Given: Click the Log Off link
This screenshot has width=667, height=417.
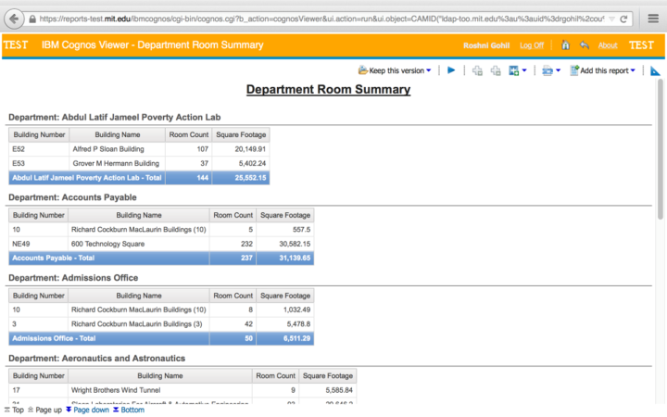Looking at the screenshot, I should pyautogui.click(x=532, y=45).
